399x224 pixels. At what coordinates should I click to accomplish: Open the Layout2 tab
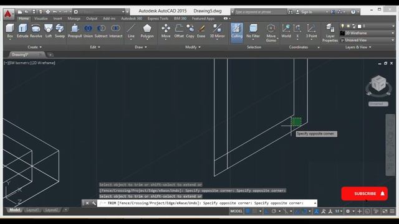pos(51,210)
